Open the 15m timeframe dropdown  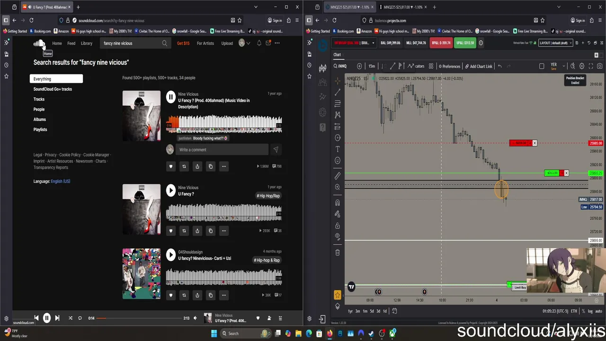tap(372, 66)
